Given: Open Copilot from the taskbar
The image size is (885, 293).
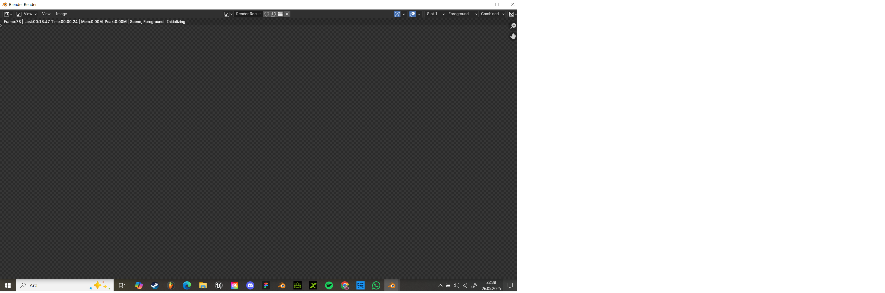Looking at the screenshot, I should (x=139, y=285).
